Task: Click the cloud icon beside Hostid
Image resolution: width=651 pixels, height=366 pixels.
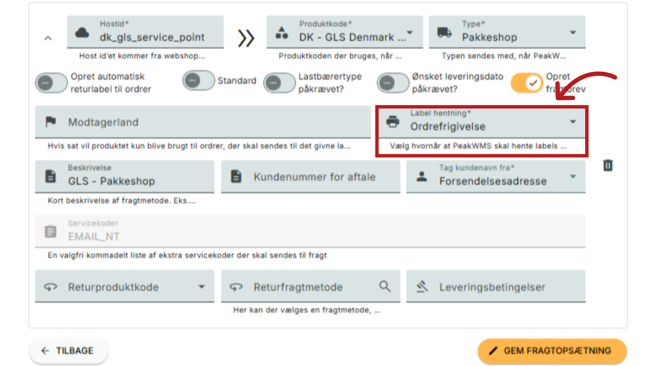Action: click(82, 33)
